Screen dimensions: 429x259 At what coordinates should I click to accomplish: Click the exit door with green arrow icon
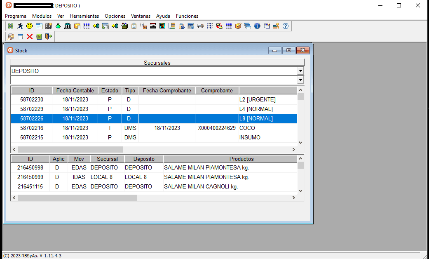(x=49, y=36)
